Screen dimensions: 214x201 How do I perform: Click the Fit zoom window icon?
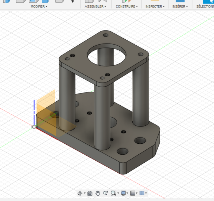(x=113, y=193)
